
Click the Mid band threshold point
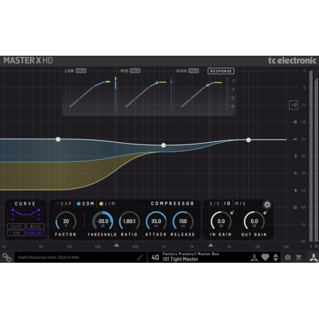click(157, 82)
